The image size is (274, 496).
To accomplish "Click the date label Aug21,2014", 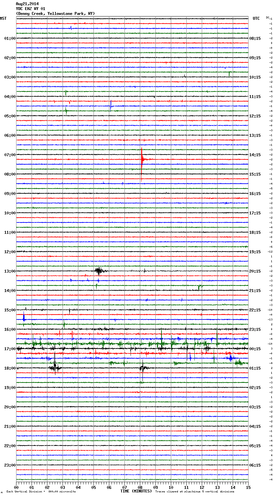I will (x=27, y=4).
